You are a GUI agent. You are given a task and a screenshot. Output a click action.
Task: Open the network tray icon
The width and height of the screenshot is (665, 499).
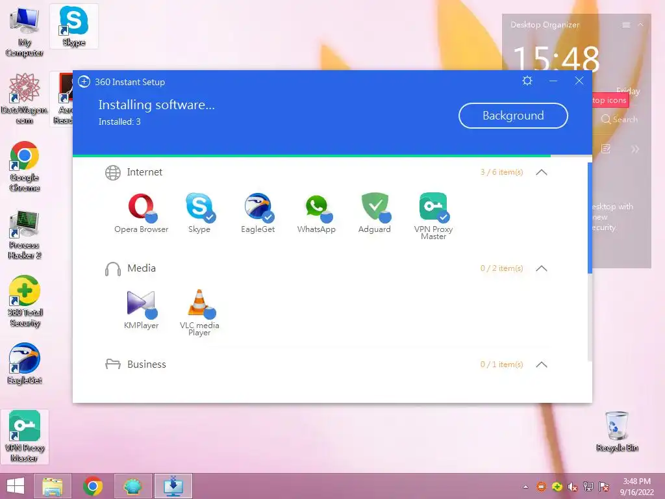(588, 487)
